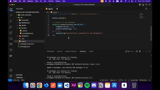160x90 pixels.
Task: Open the Explorer view in activity bar
Action: point(11,9)
